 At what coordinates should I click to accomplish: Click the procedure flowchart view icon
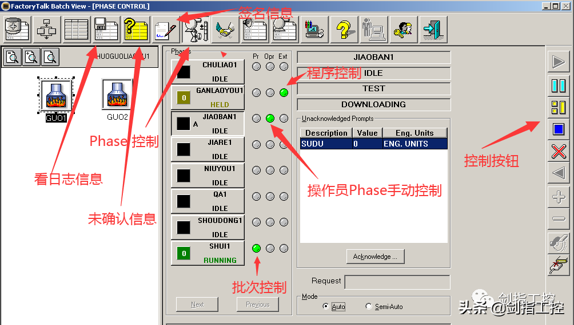pos(47,29)
